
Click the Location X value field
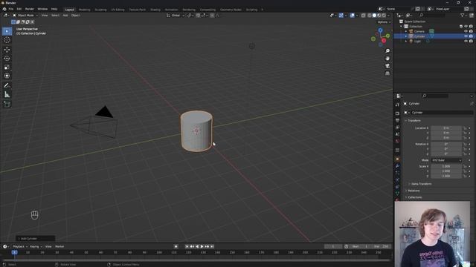point(446,128)
